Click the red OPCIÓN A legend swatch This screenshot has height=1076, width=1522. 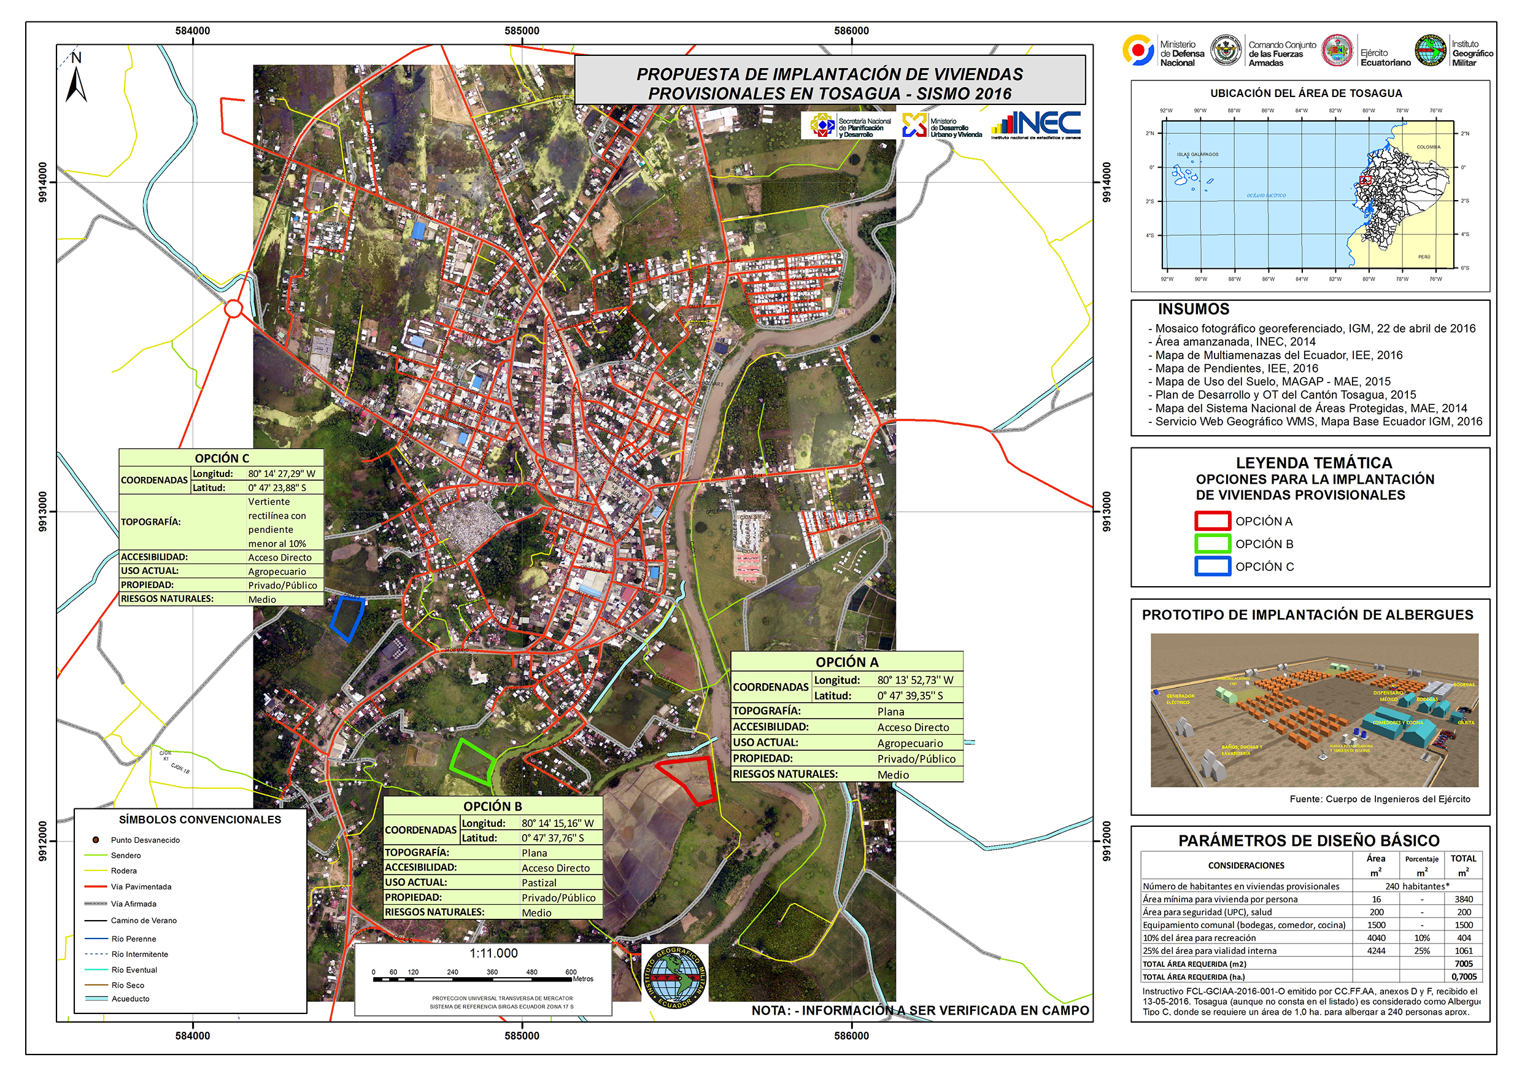[x=1213, y=521]
